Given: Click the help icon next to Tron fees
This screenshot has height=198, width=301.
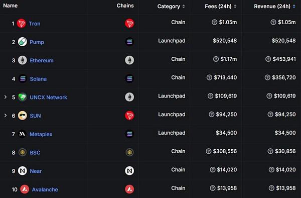Looking at the screenshot, I should click(x=214, y=22).
